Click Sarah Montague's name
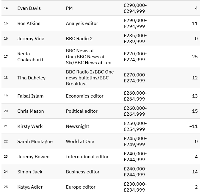This screenshot has width=204, height=196. 35,141
